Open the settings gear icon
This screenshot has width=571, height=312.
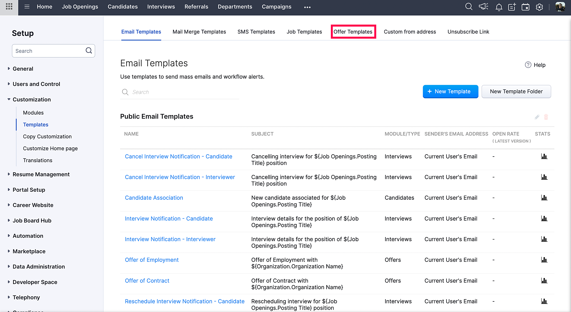539,7
